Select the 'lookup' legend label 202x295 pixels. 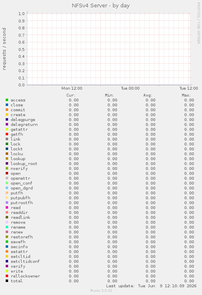click(18, 159)
